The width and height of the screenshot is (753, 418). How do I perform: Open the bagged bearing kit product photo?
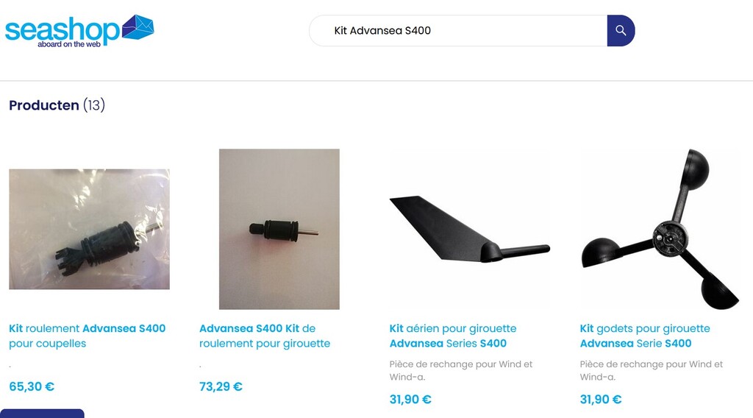(x=89, y=229)
